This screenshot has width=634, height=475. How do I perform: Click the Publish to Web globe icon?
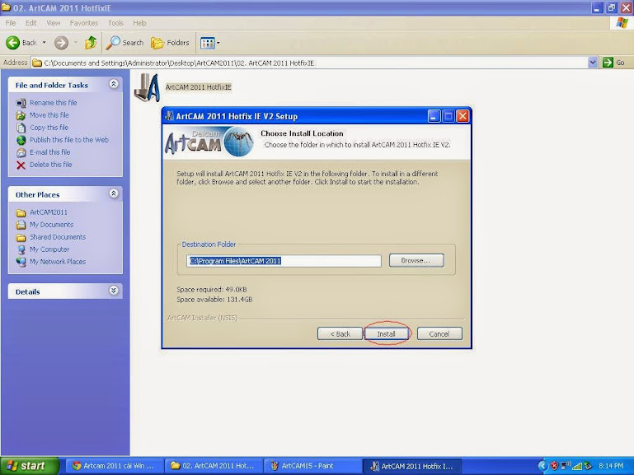click(x=21, y=141)
